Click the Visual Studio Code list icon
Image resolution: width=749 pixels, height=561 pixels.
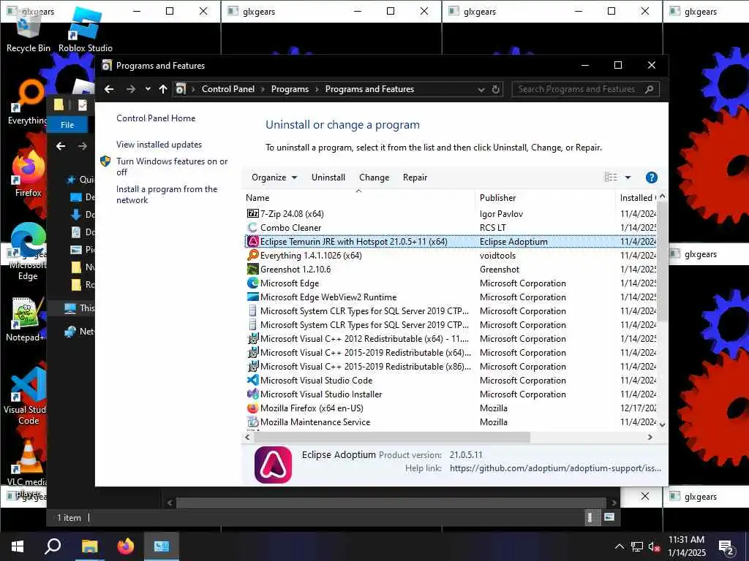252,380
